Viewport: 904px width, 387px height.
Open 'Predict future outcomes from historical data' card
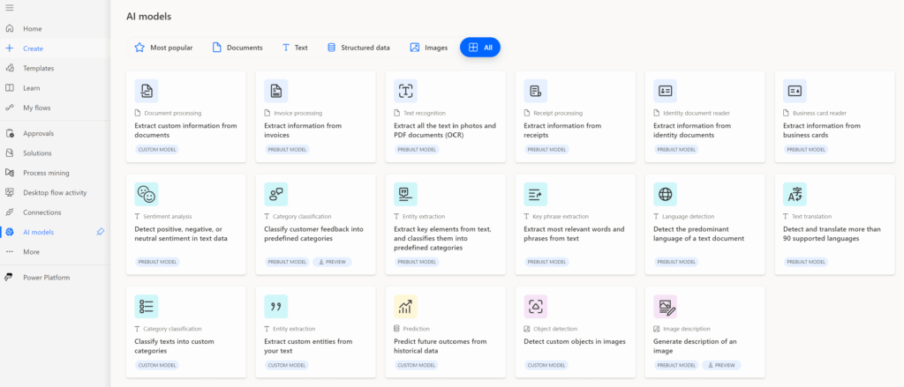click(x=446, y=332)
